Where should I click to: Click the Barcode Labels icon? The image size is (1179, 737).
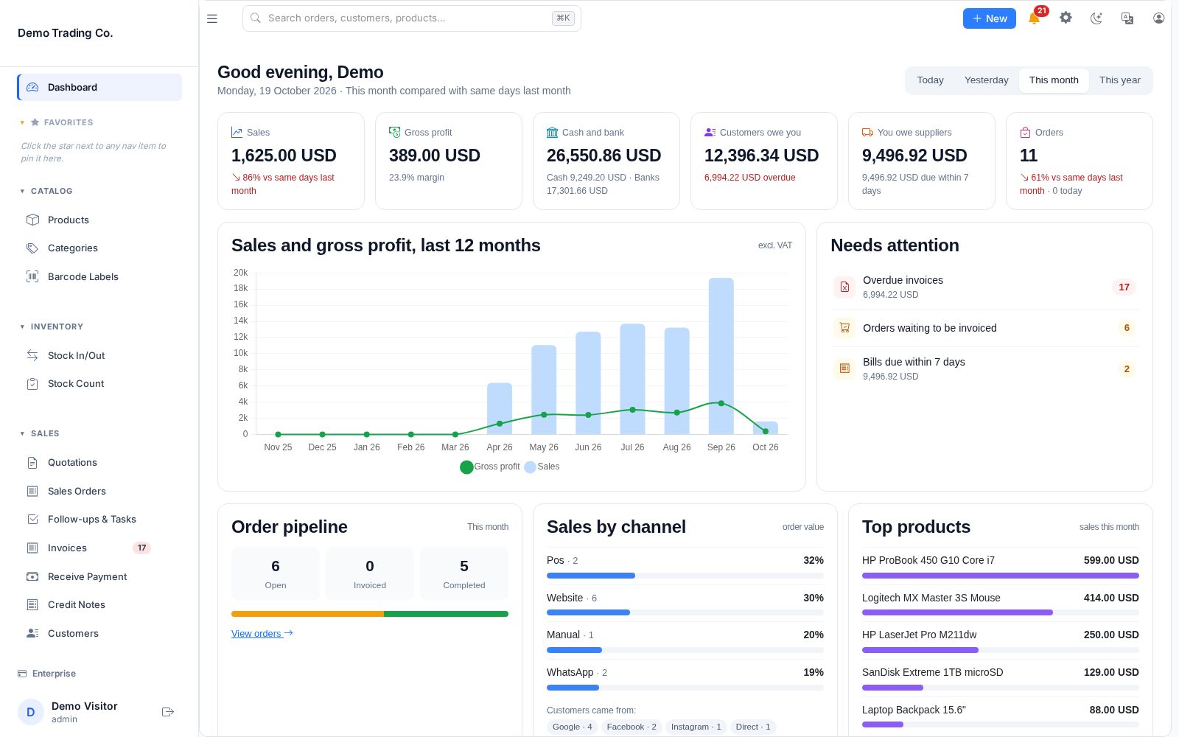tap(32, 276)
